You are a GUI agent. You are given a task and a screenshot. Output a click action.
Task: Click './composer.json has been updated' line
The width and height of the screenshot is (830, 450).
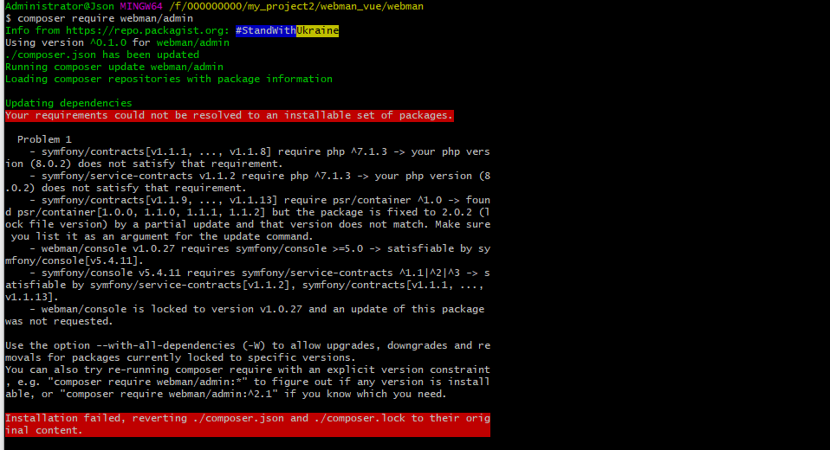tap(102, 55)
